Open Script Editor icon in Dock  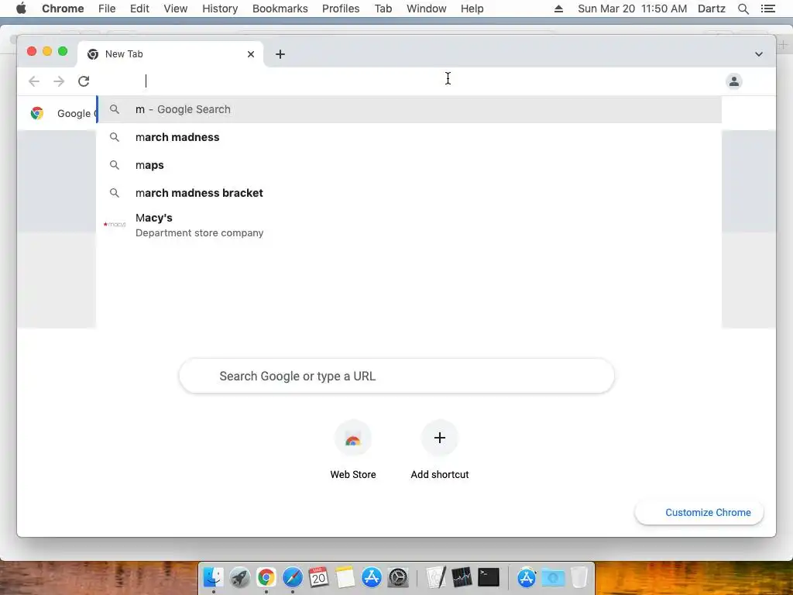pyautogui.click(x=436, y=577)
